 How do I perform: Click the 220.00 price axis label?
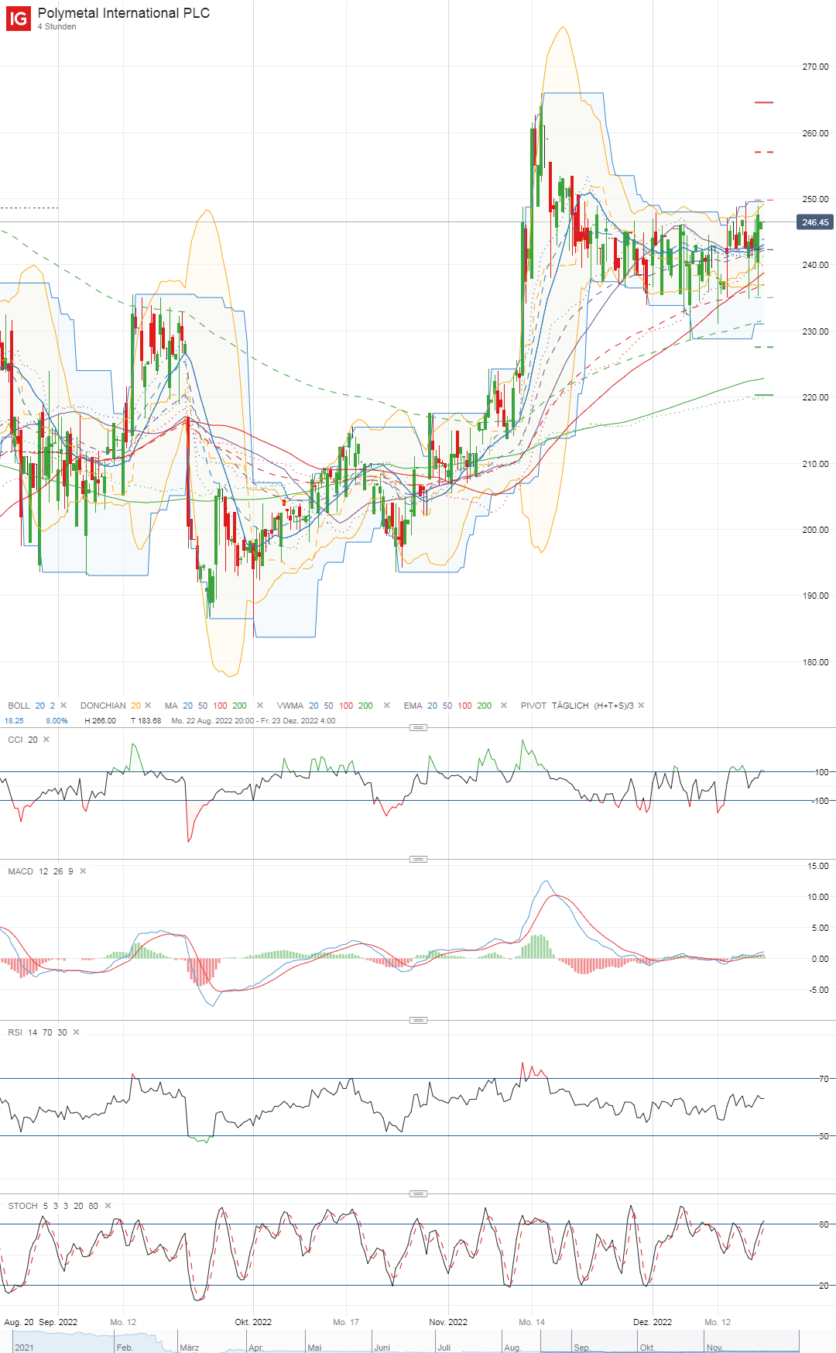[x=815, y=397]
